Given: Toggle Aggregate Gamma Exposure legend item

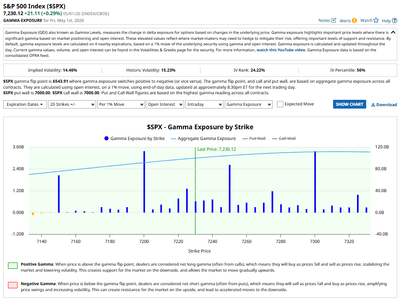Looking at the screenshot, I should 203,138.
